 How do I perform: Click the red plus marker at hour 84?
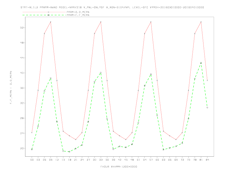point(207,80)
